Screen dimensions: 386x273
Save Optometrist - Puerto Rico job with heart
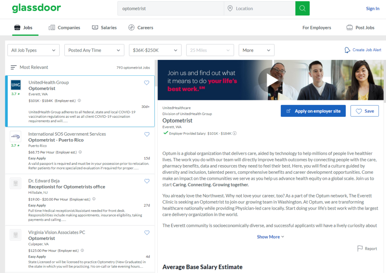[x=147, y=134]
